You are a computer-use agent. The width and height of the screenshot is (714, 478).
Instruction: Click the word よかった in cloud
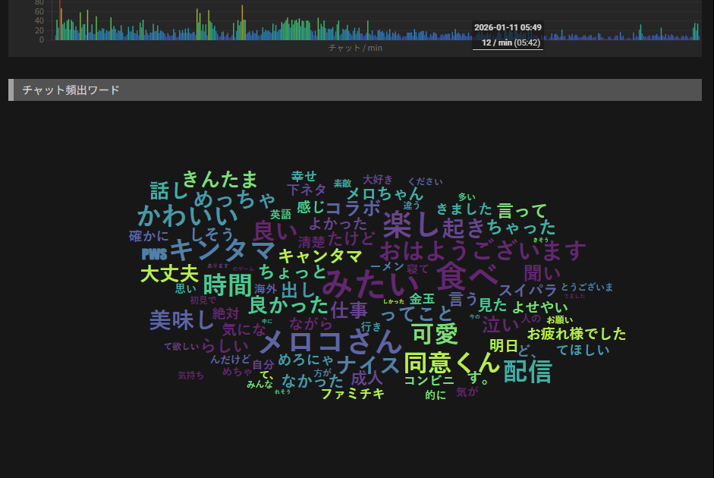click(x=338, y=224)
